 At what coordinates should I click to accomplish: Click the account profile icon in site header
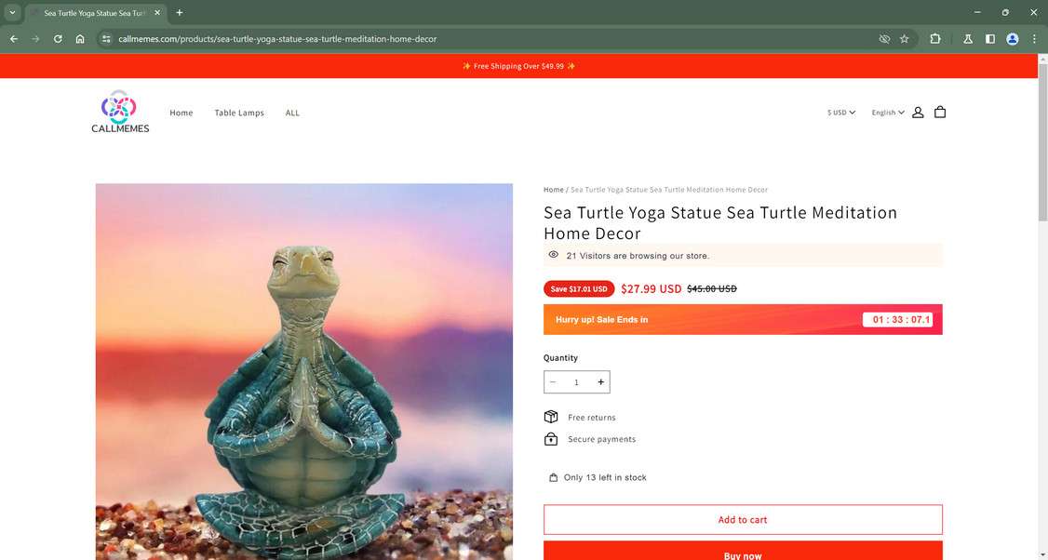918,113
